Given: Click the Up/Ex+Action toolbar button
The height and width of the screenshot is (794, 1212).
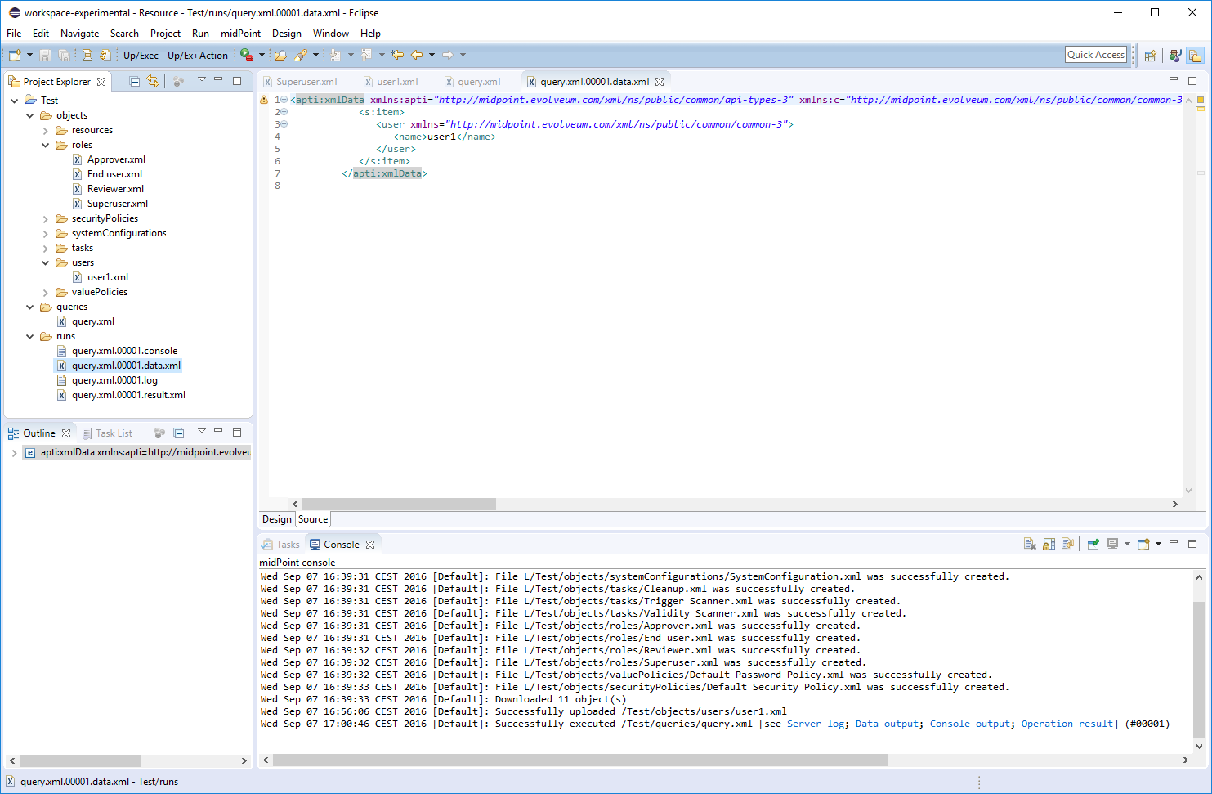Looking at the screenshot, I should point(197,56).
